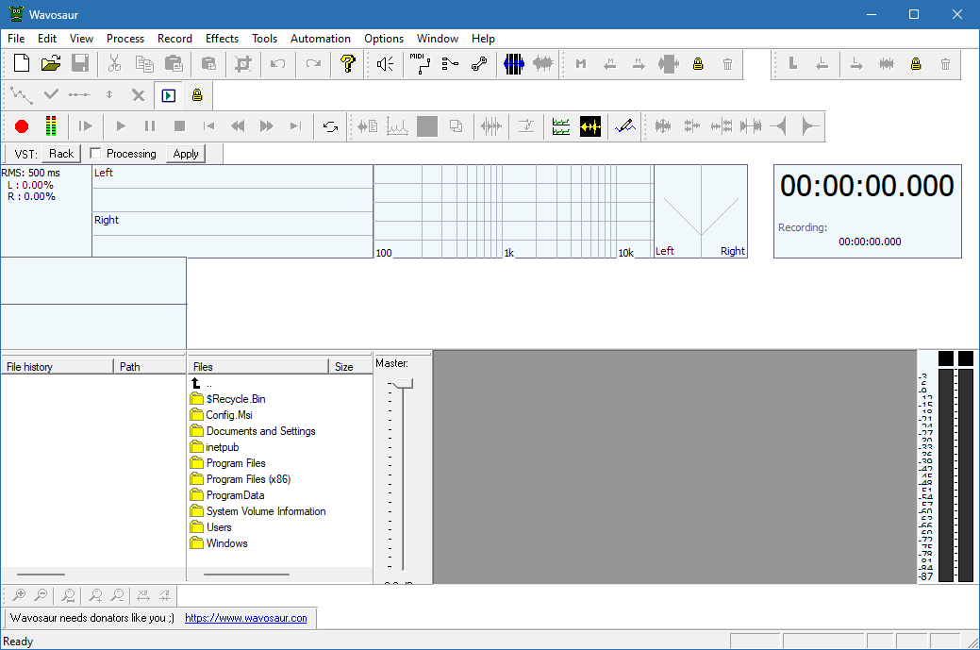Open the Automation menu

(x=321, y=38)
